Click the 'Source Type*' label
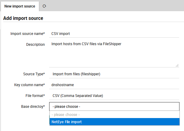184x131 pixels. pyautogui.click(x=34, y=74)
